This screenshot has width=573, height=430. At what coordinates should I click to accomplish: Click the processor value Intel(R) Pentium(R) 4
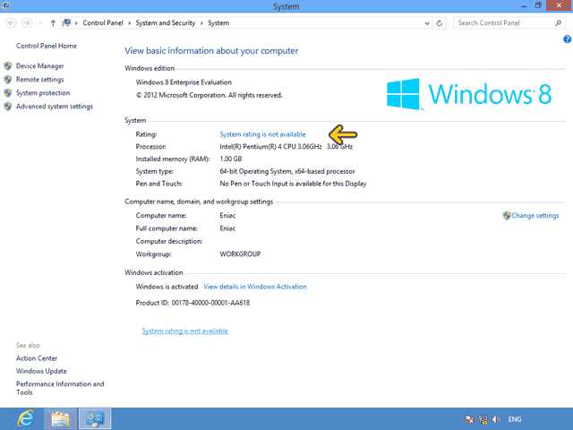pyautogui.click(x=270, y=147)
